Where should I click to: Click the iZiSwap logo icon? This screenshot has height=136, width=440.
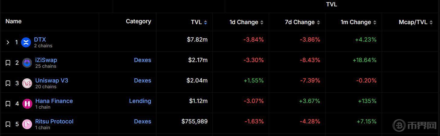tap(27, 63)
